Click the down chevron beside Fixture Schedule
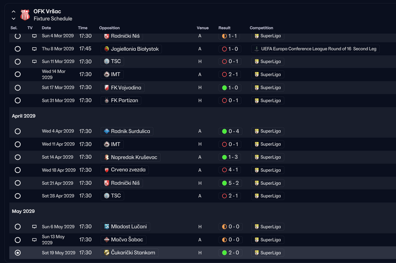The height and width of the screenshot is (263, 396). (x=13, y=19)
